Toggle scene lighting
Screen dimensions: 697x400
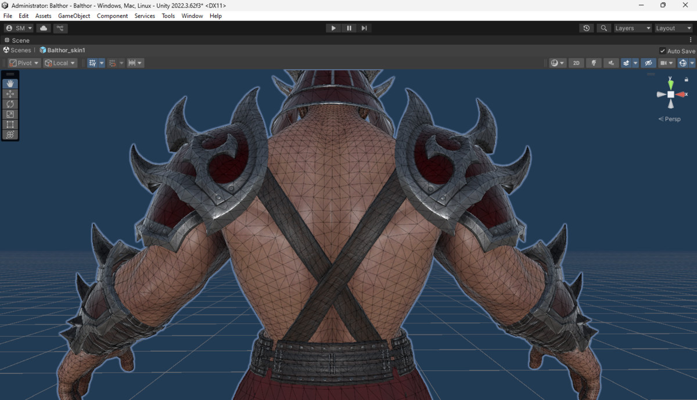[594, 63]
